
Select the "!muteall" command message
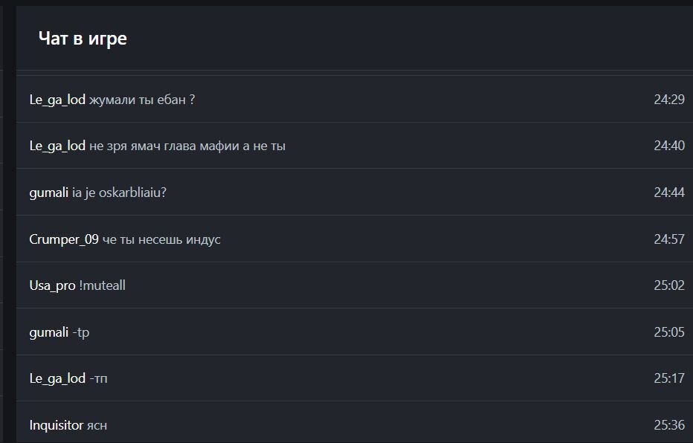(103, 285)
